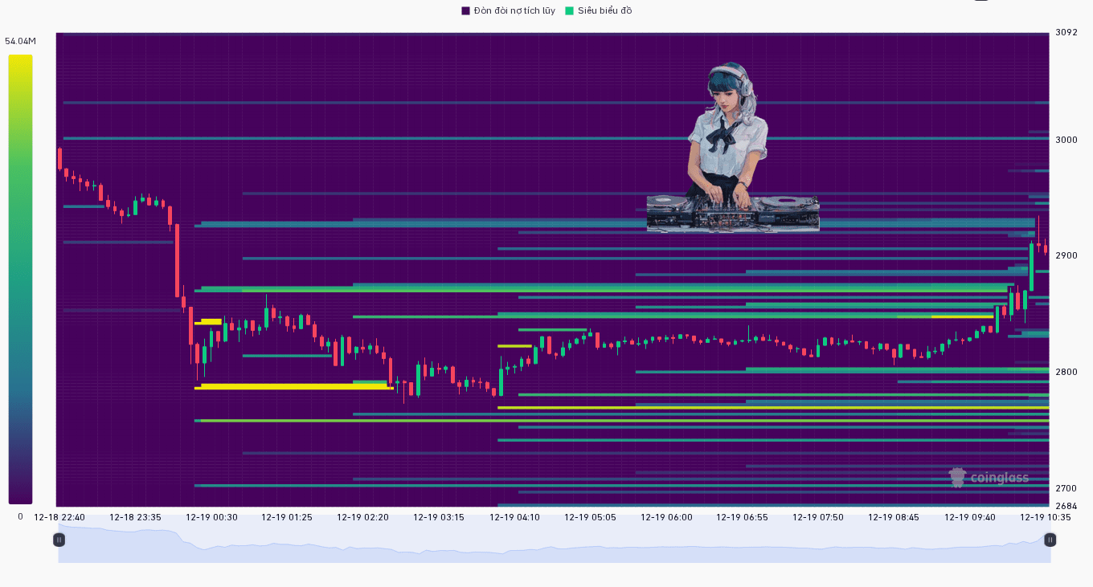Click the 2700 price axis label
The width and height of the screenshot is (1093, 587).
point(1066,488)
